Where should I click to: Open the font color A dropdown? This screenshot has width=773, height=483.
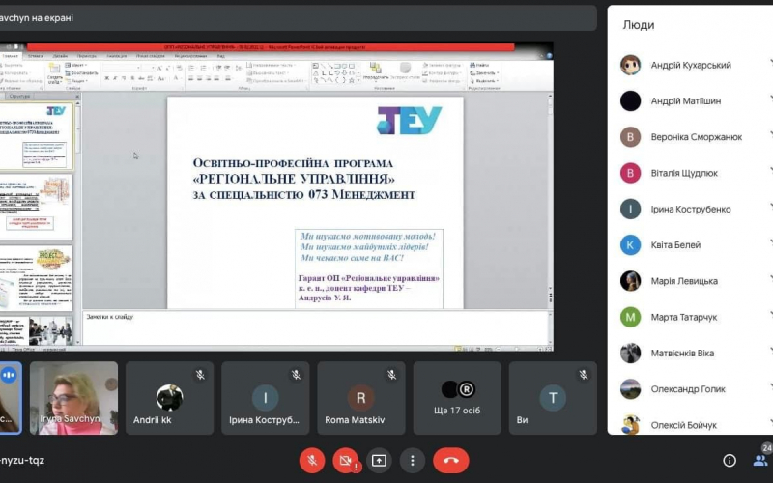click(x=176, y=78)
